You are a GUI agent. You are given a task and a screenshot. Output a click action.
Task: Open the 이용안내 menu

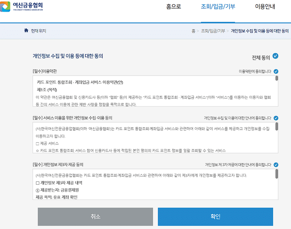(265, 7)
